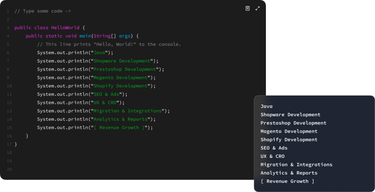Screen dimensions: 375x192
Task: Click the 'Shopify Development' string in code
Action: coord(120,86)
